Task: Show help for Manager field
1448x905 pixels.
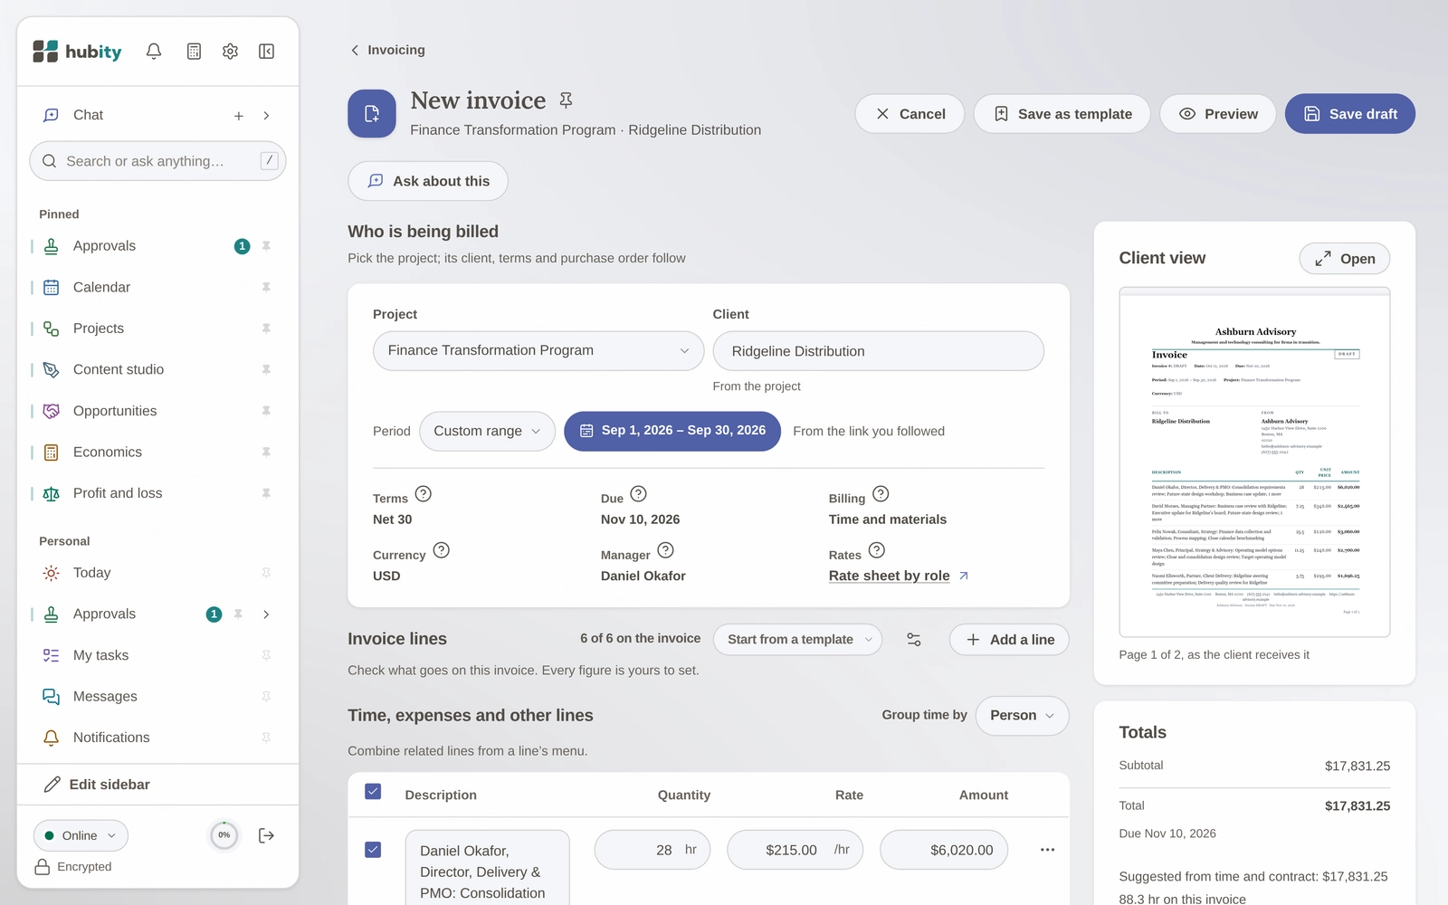Action: tap(666, 550)
